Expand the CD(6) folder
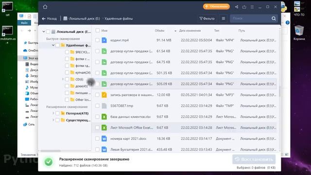 point(63,79)
